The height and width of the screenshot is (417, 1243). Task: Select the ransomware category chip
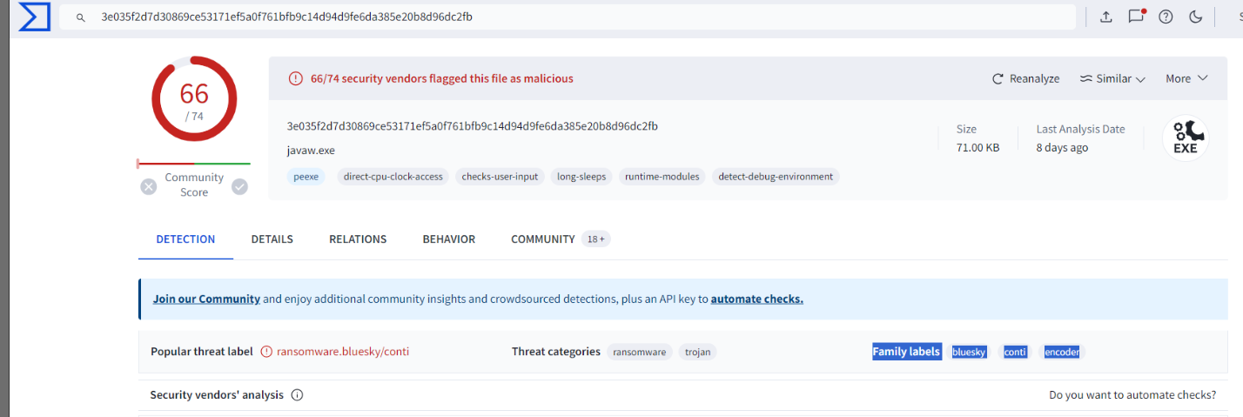[640, 352]
